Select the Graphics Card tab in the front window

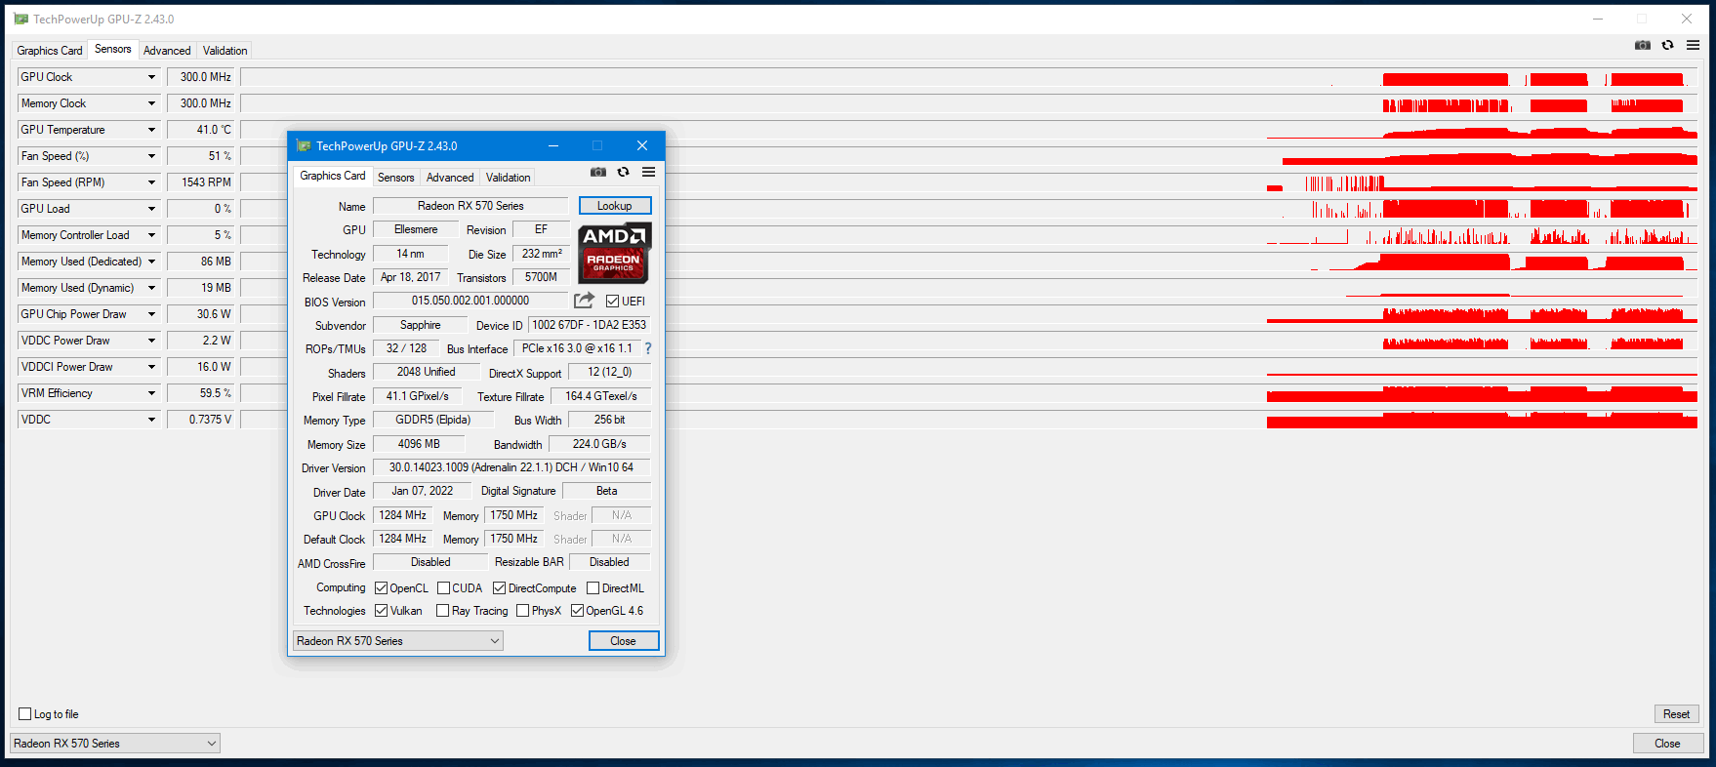[333, 176]
